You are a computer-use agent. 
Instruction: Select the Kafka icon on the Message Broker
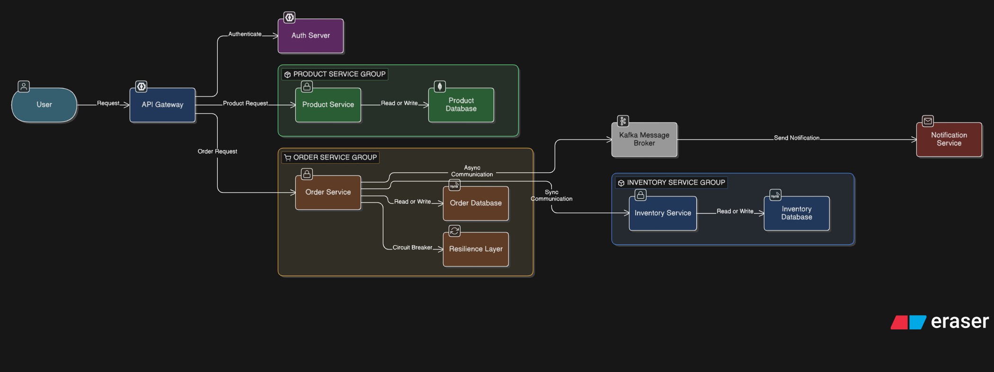[x=623, y=121]
